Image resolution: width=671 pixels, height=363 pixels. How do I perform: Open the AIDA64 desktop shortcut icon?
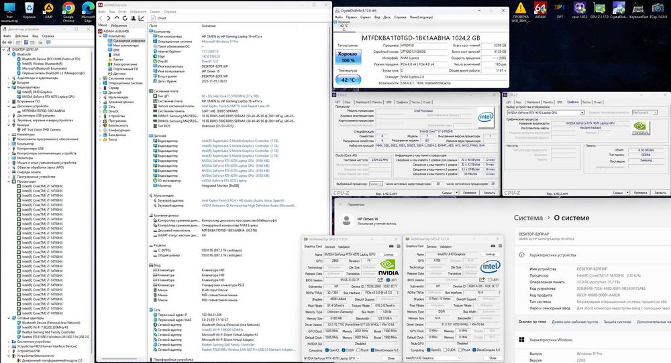(540, 10)
